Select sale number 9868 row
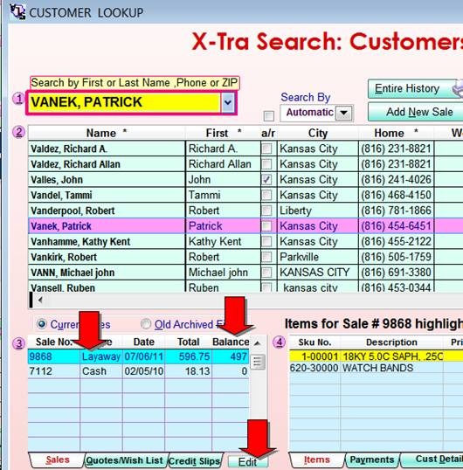This screenshot has width=463, height=470. pos(138,356)
